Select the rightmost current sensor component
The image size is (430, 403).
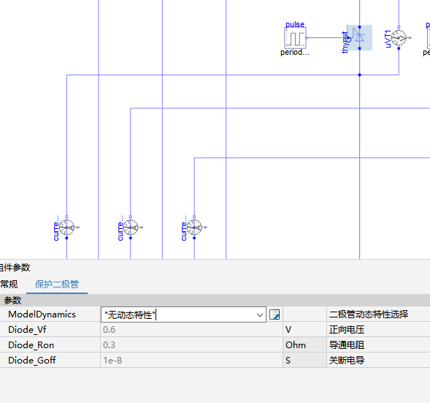coord(194,227)
